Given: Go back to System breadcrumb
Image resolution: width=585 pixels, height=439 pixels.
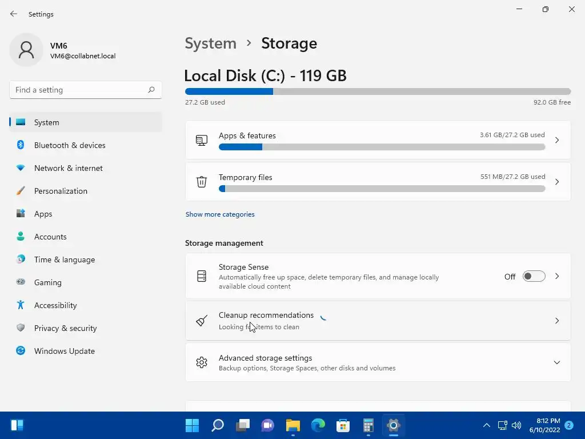Looking at the screenshot, I should 210,43.
